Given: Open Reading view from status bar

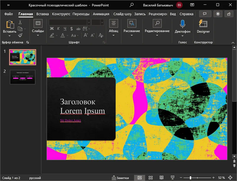Looking at the screenshot, I should [x=161, y=178].
